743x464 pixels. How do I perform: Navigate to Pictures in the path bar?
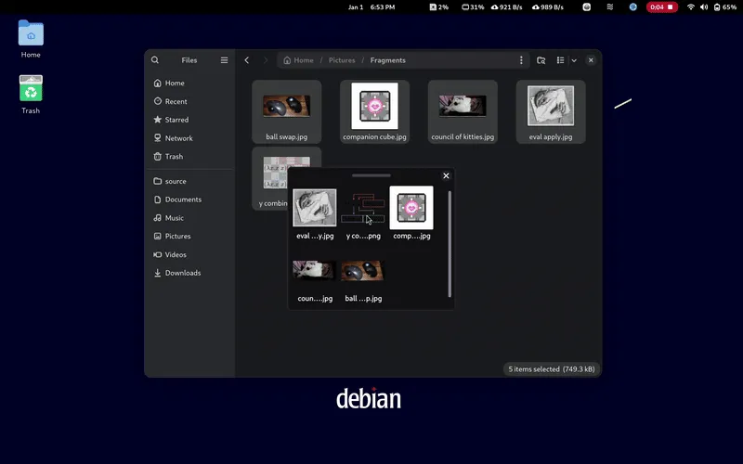[342, 60]
